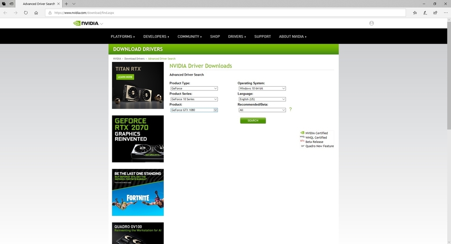Show tab previews chevron
The width and height of the screenshot is (451, 244).
pyautogui.click(x=74, y=4)
